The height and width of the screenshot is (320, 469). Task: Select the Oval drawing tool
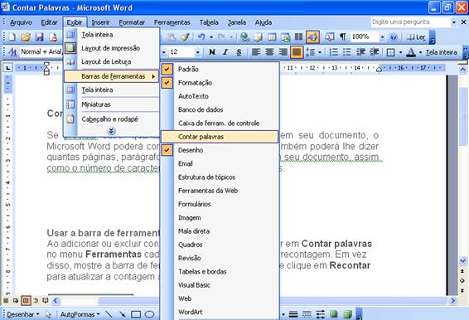tap(149, 314)
